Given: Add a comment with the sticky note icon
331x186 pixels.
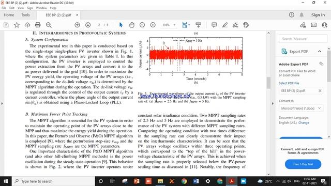Looking at the screenshot, I should 214,25.
